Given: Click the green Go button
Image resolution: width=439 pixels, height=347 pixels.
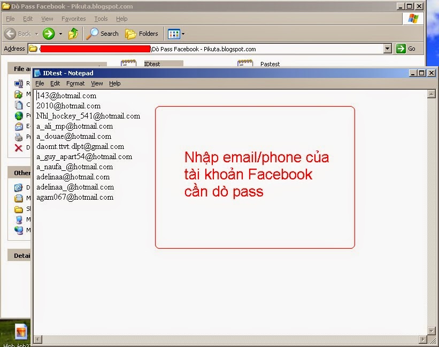Looking at the screenshot, I should click(406, 49).
